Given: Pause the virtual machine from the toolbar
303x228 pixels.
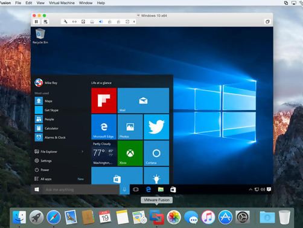Looking at the screenshot, I should [x=36, y=22].
